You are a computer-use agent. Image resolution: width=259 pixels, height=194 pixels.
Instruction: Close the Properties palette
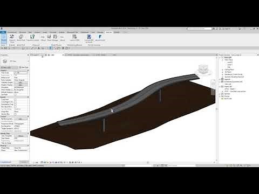click(28, 55)
